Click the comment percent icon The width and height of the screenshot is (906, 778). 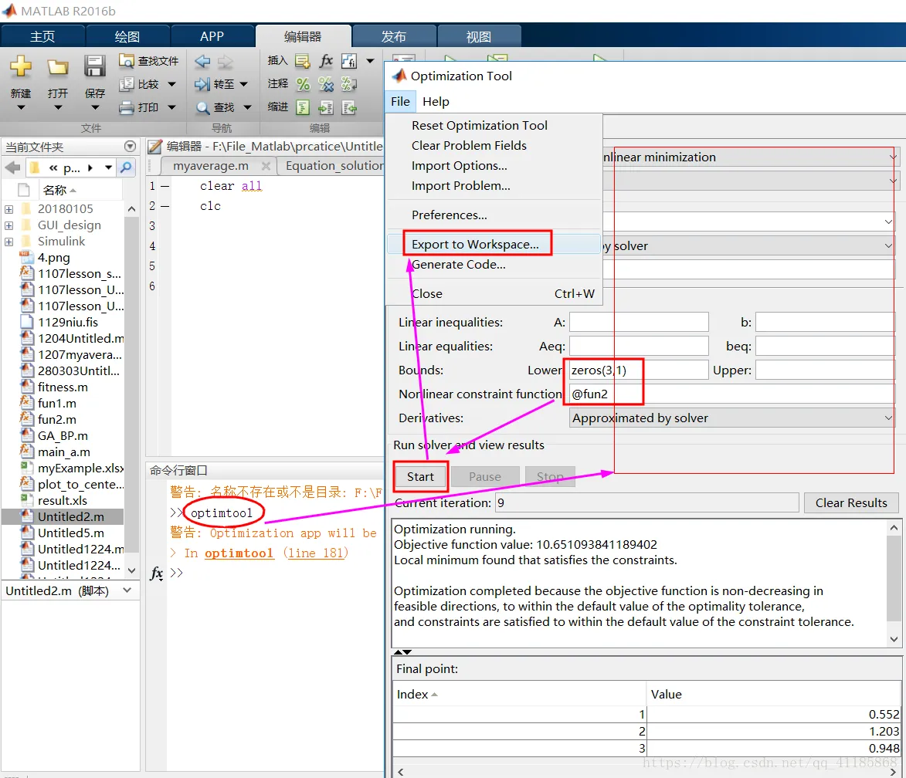click(303, 84)
